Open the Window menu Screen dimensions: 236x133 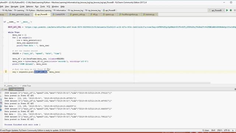[55, 7]
